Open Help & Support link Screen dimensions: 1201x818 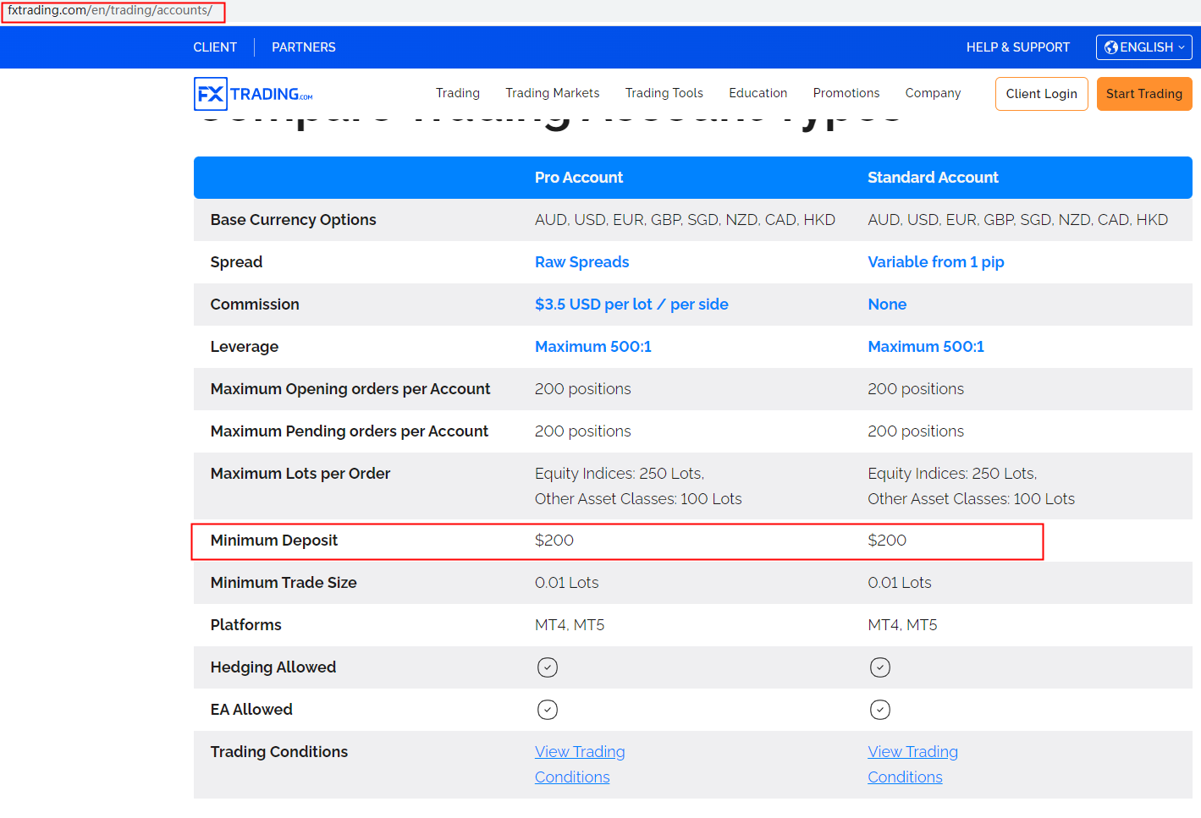pyautogui.click(x=1017, y=47)
